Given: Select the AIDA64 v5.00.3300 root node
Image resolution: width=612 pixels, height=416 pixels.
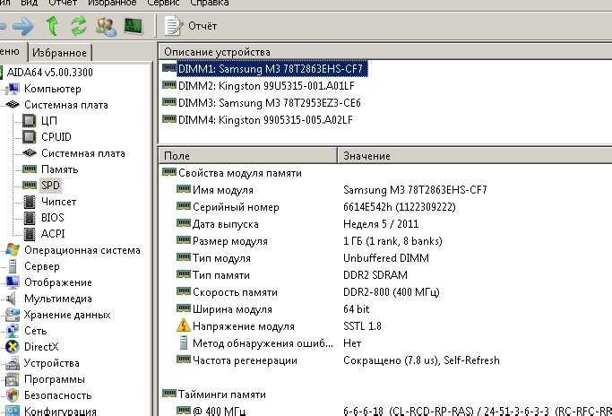Looking at the screenshot, I should pyautogui.click(x=50, y=73).
